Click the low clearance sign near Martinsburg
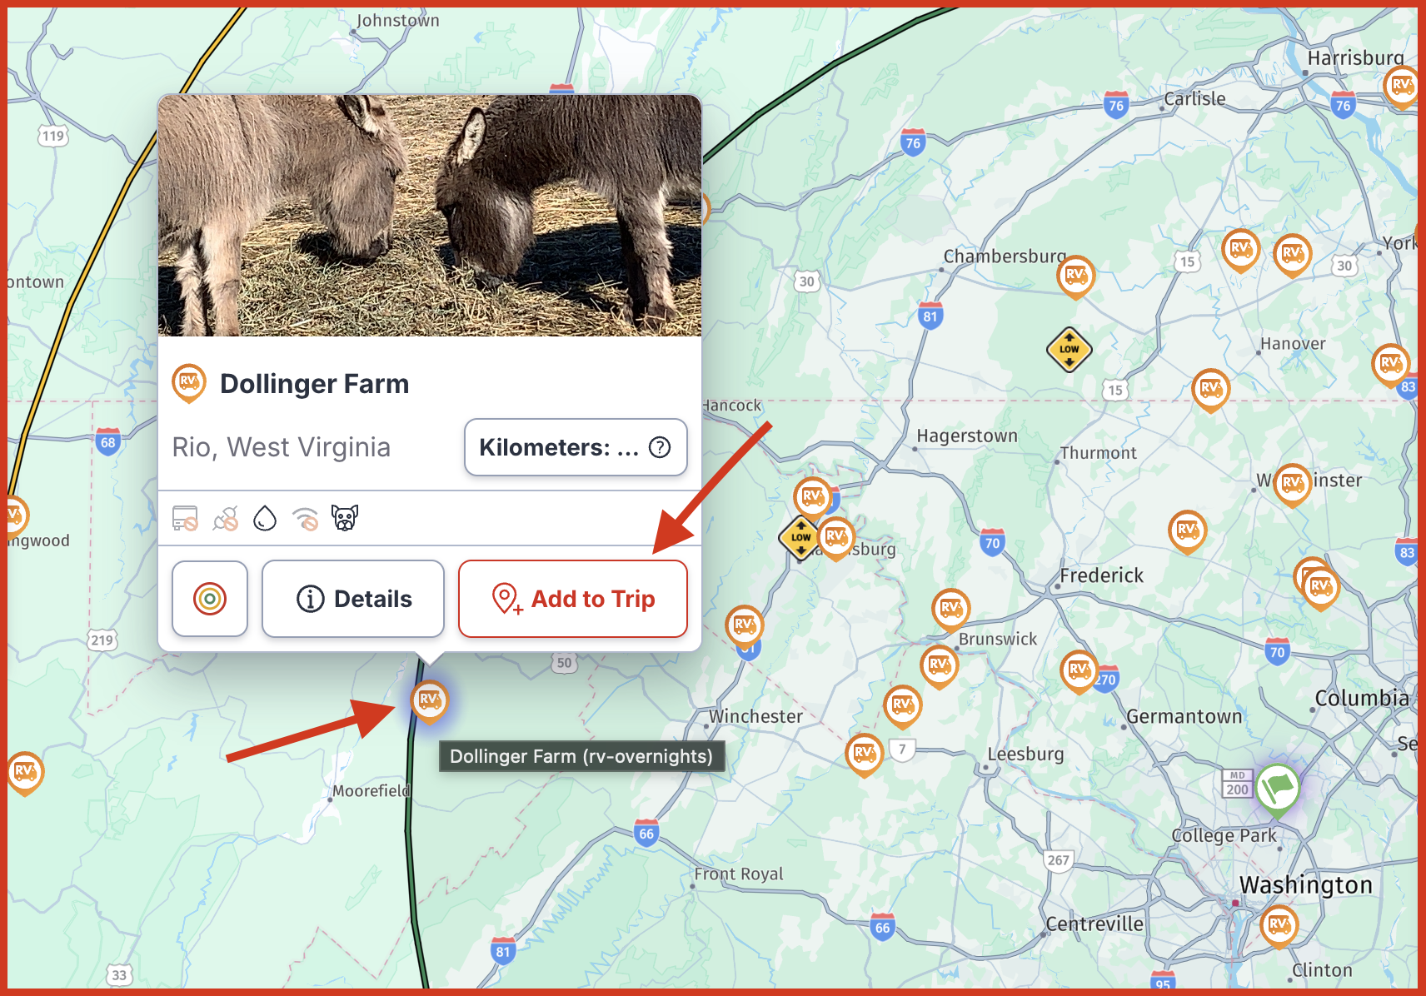Screen dimensions: 1426x996 (800, 537)
